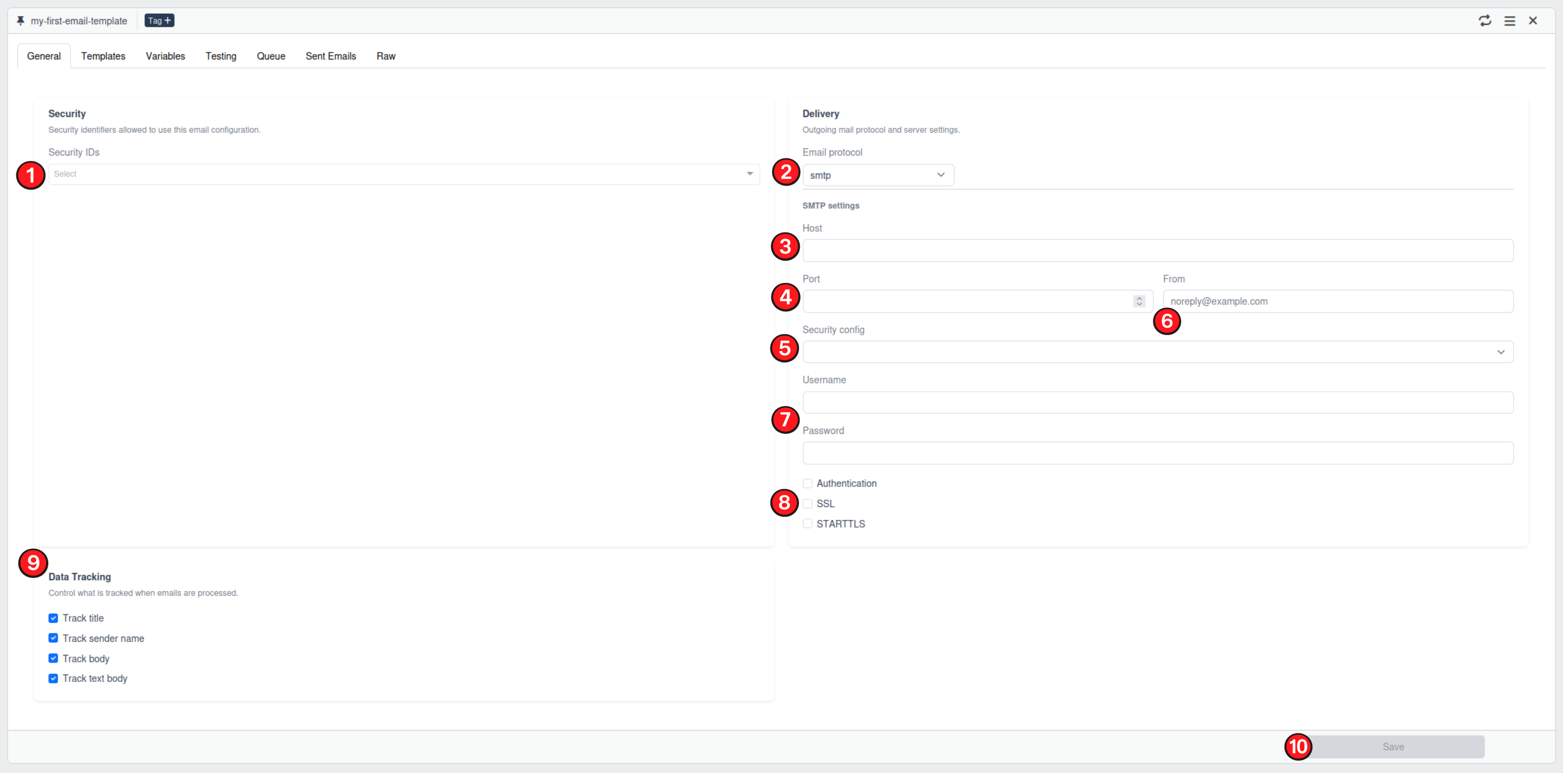Open the Queue tab
The height and width of the screenshot is (773, 1563).
point(270,56)
